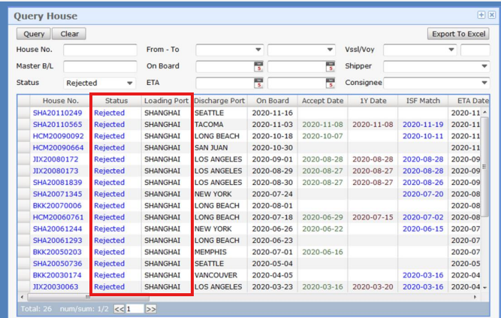Open the first ETA calendar picker
This screenshot has width=501, height=318.
tap(258, 83)
